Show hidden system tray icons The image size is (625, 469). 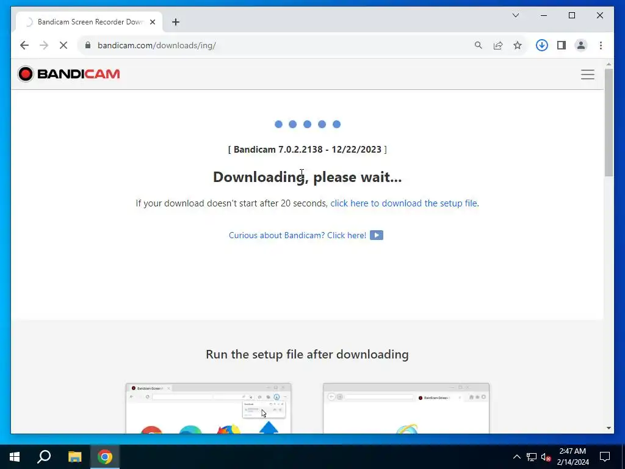[516, 457]
